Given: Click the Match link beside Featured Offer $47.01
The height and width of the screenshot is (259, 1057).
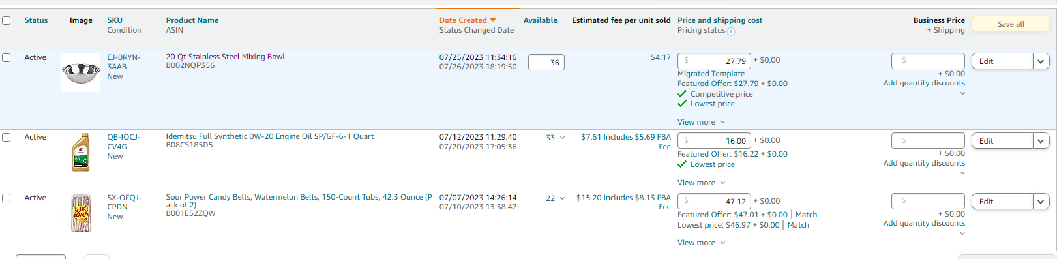Looking at the screenshot, I should point(806,215).
